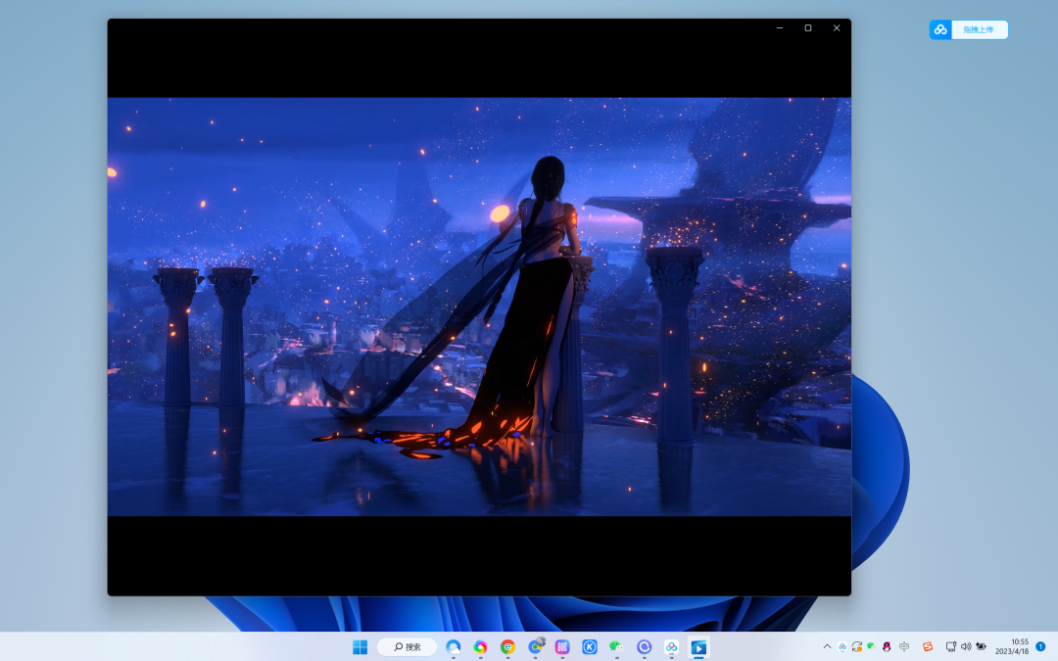
Task: Open the purple circular C app icon
Action: [644, 647]
